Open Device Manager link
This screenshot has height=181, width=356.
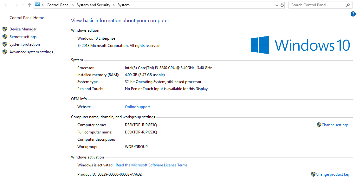tap(23, 29)
